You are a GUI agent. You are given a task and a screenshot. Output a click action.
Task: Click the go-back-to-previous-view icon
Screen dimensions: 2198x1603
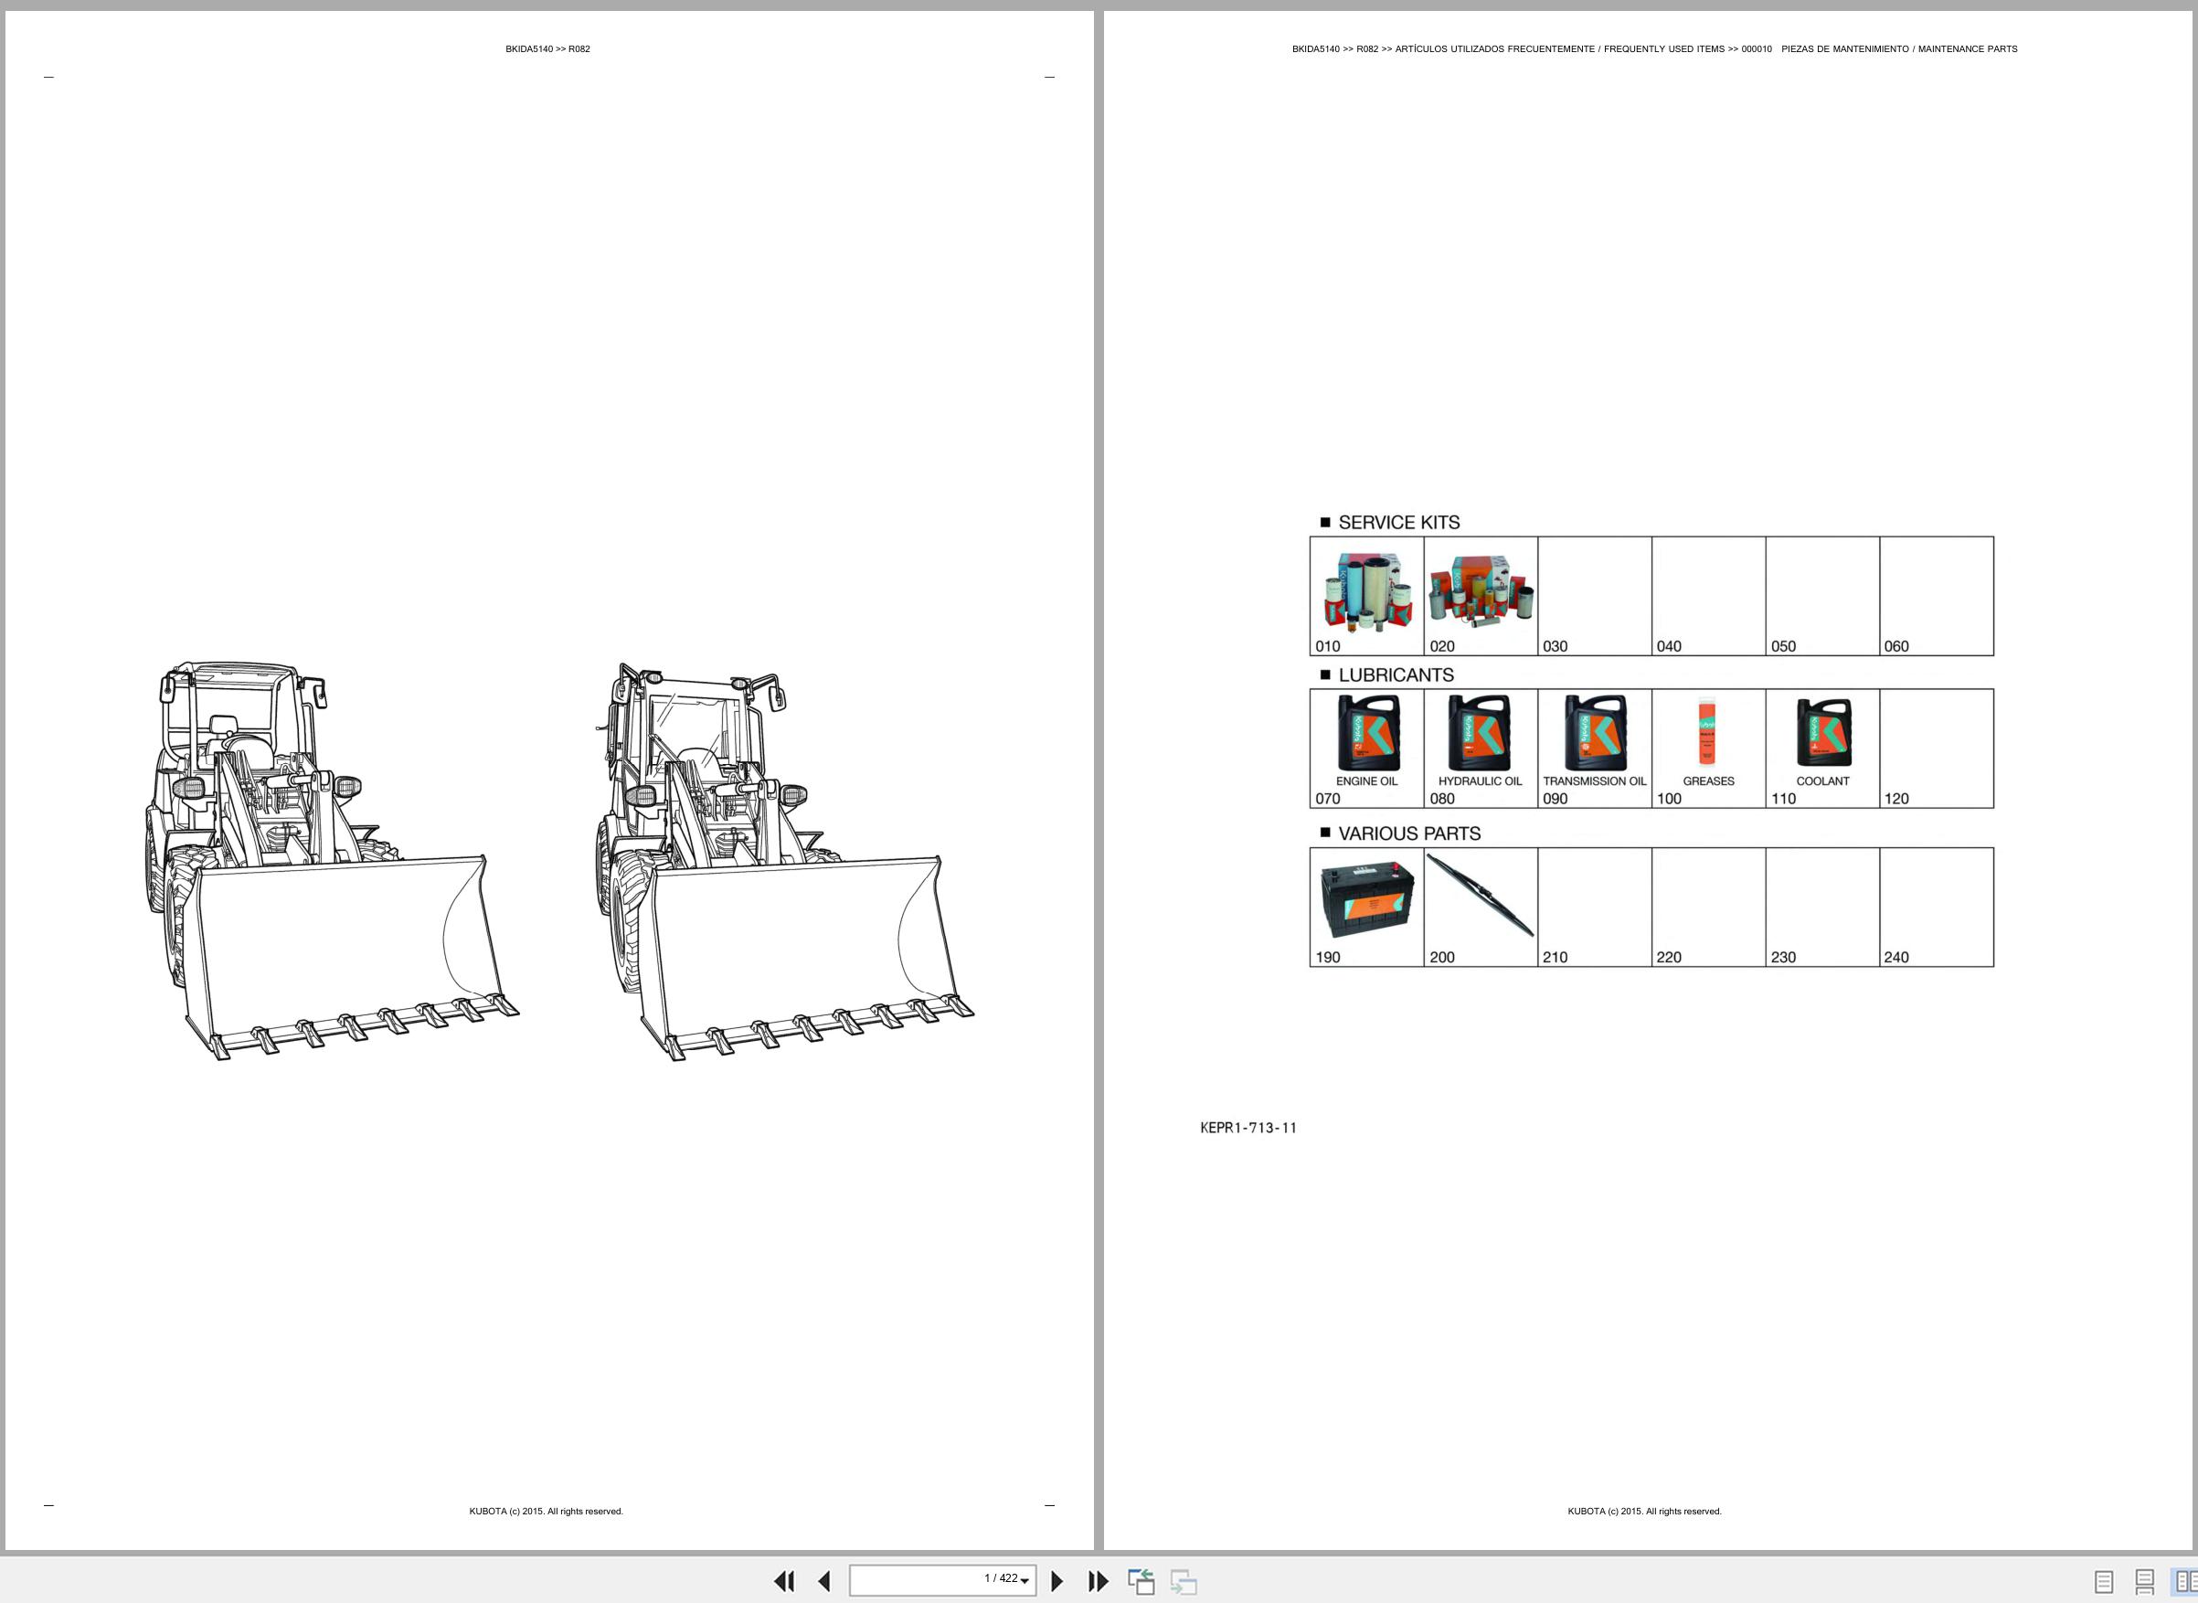point(1141,1581)
